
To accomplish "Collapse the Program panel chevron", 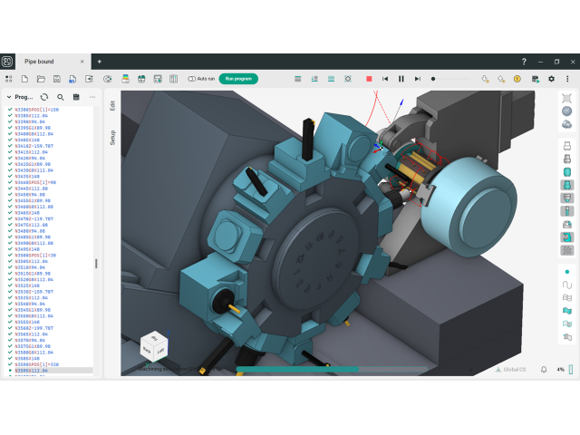I will [8, 97].
